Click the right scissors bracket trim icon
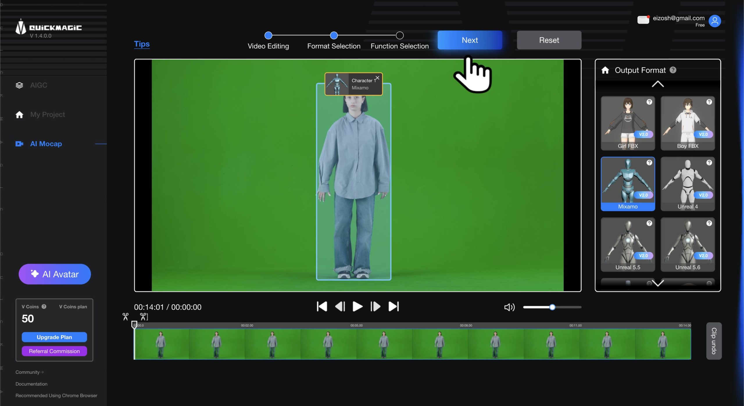This screenshot has height=406, width=744. (x=144, y=316)
